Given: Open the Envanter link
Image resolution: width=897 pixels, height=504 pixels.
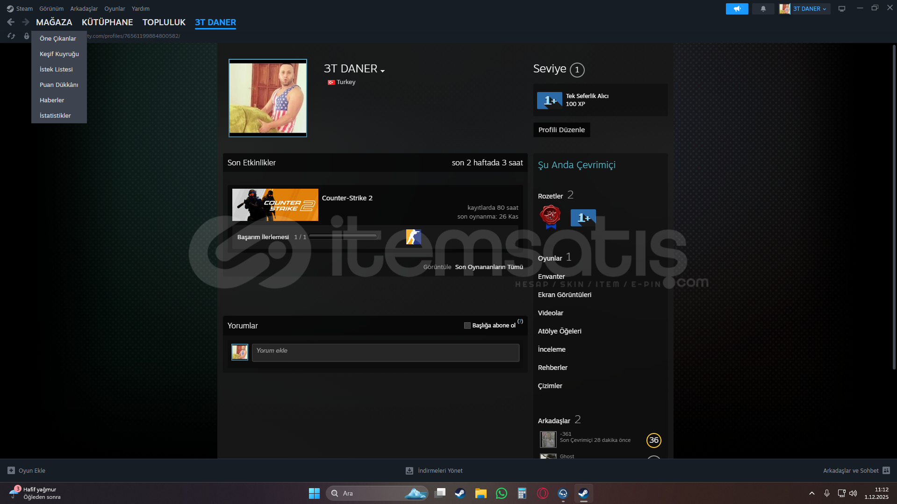Looking at the screenshot, I should coord(551,277).
